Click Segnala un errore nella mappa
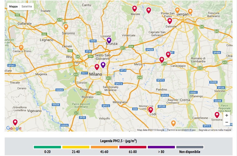The height and width of the screenshot is (156, 237). tap(214, 130)
